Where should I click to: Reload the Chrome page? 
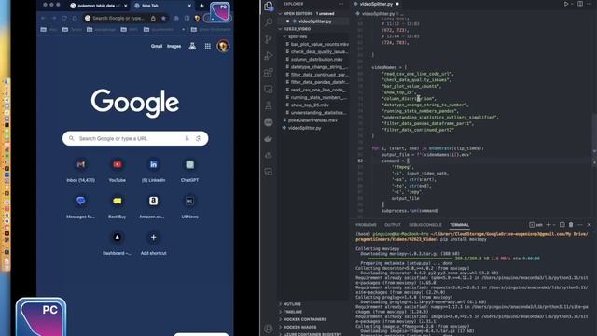click(x=64, y=18)
